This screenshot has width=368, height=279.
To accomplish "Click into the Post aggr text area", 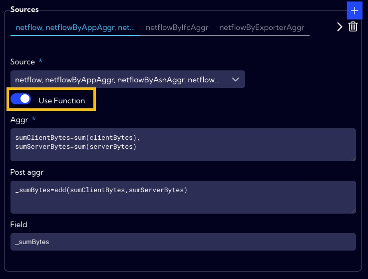I will (x=183, y=197).
